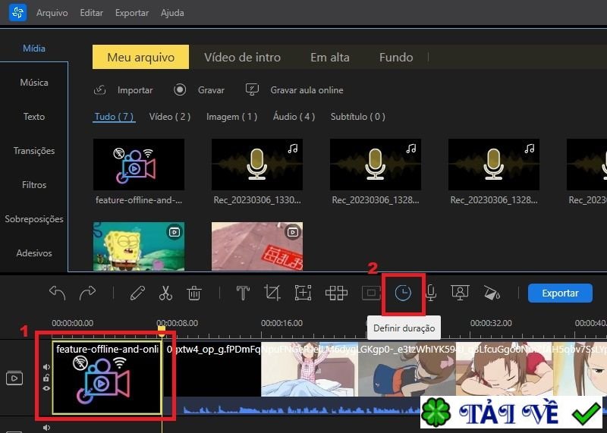The height and width of the screenshot is (433, 607).
Task: Click the T text tool icon
Action: [x=243, y=293]
